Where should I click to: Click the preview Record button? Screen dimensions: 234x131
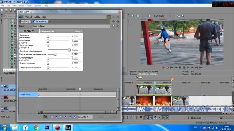point(163,68)
